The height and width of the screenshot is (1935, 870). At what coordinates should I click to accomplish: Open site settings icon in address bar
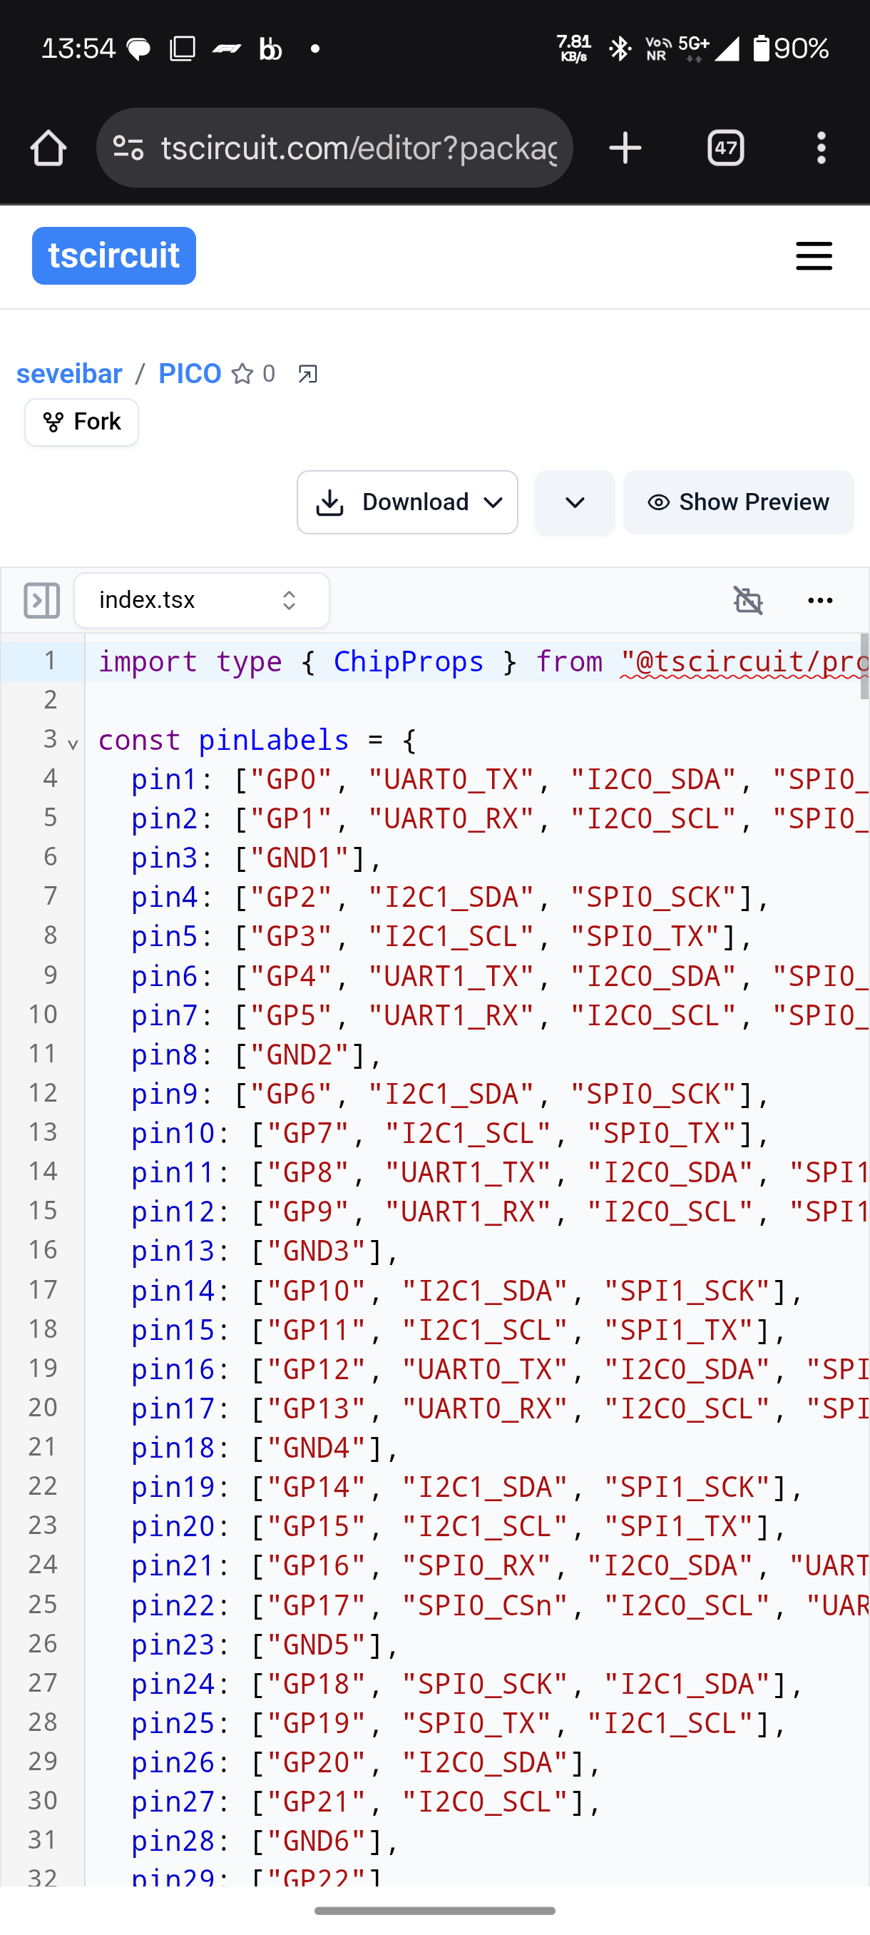(128, 148)
